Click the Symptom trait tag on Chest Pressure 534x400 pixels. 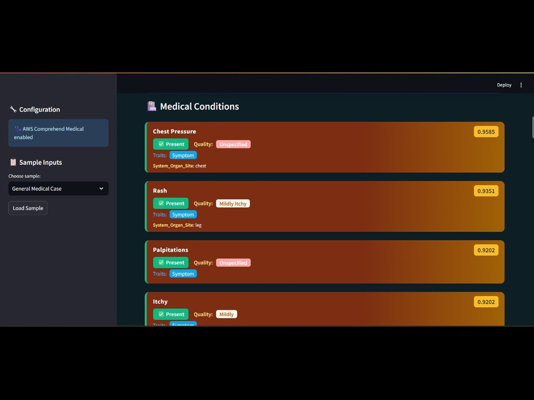click(x=183, y=155)
